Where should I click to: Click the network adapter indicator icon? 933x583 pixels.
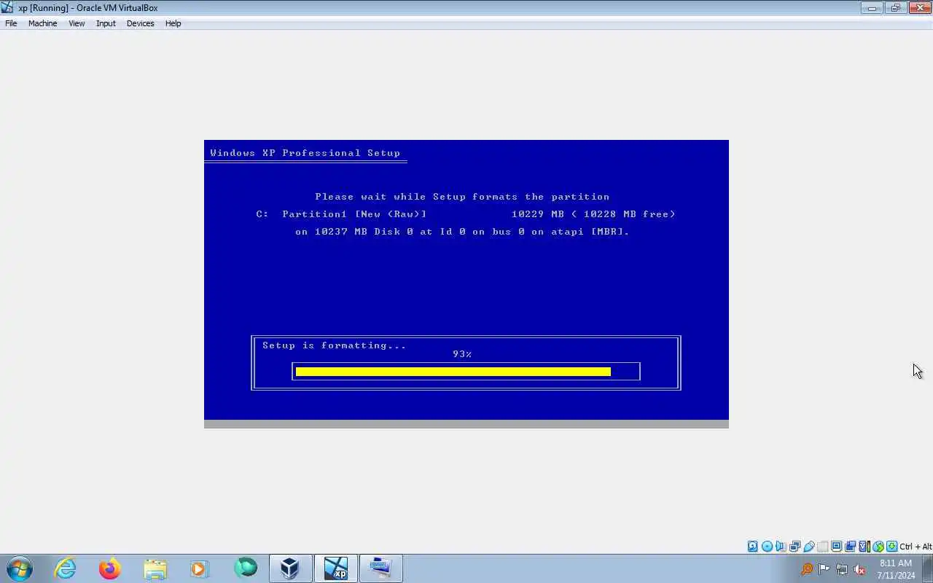tap(795, 547)
